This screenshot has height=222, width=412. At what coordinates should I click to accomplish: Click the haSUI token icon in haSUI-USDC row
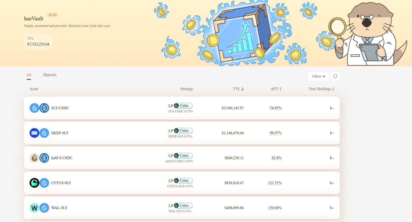click(34, 158)
